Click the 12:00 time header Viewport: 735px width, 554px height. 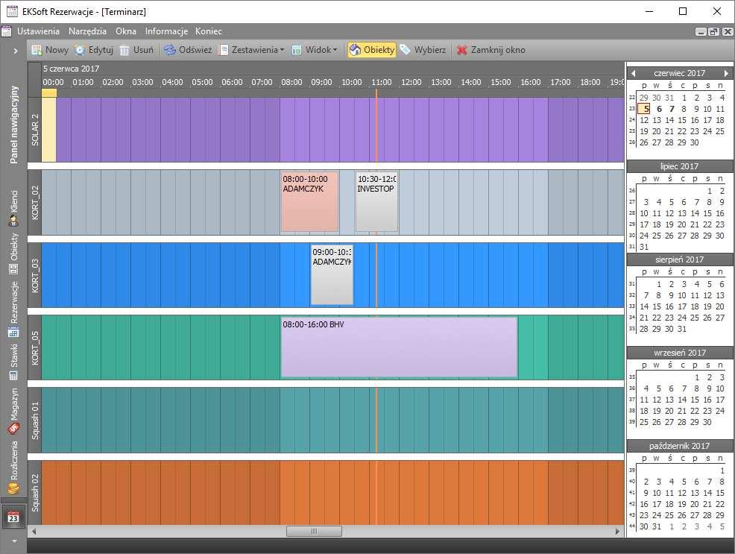coord(411,82)
